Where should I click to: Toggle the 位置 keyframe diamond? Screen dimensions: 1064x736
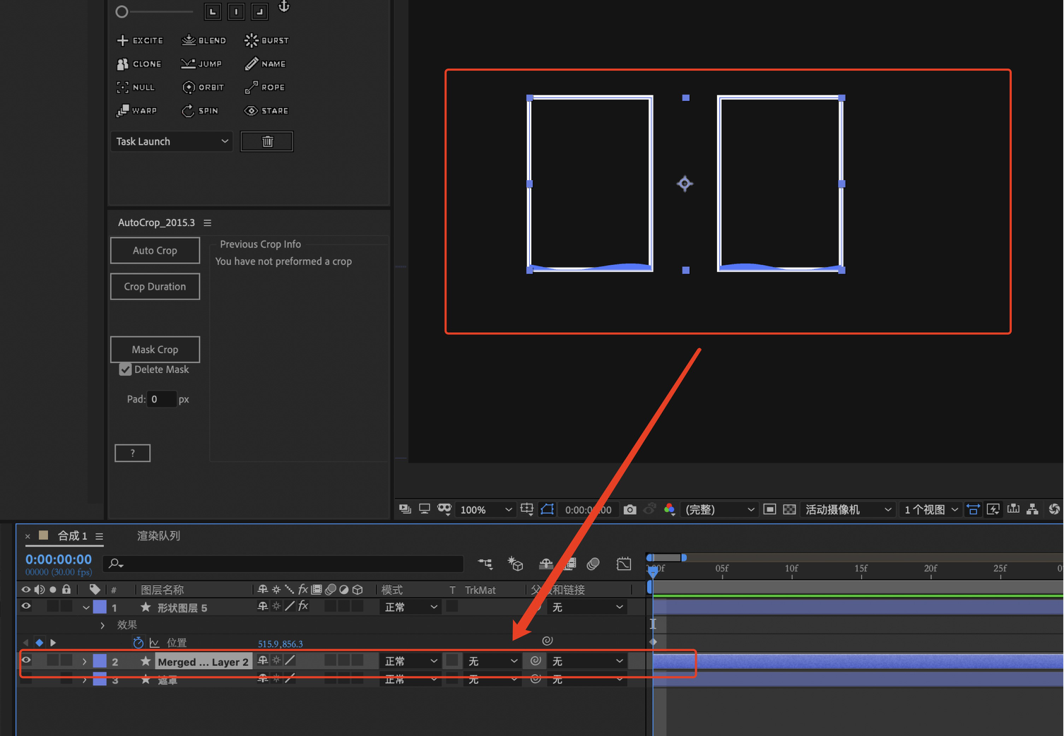coord(40,642)
